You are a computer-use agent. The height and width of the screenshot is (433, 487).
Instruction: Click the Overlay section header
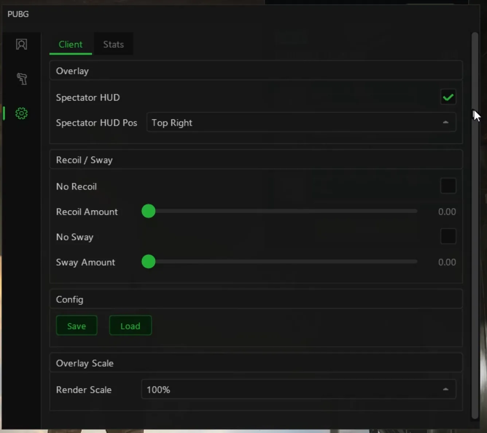256,71
